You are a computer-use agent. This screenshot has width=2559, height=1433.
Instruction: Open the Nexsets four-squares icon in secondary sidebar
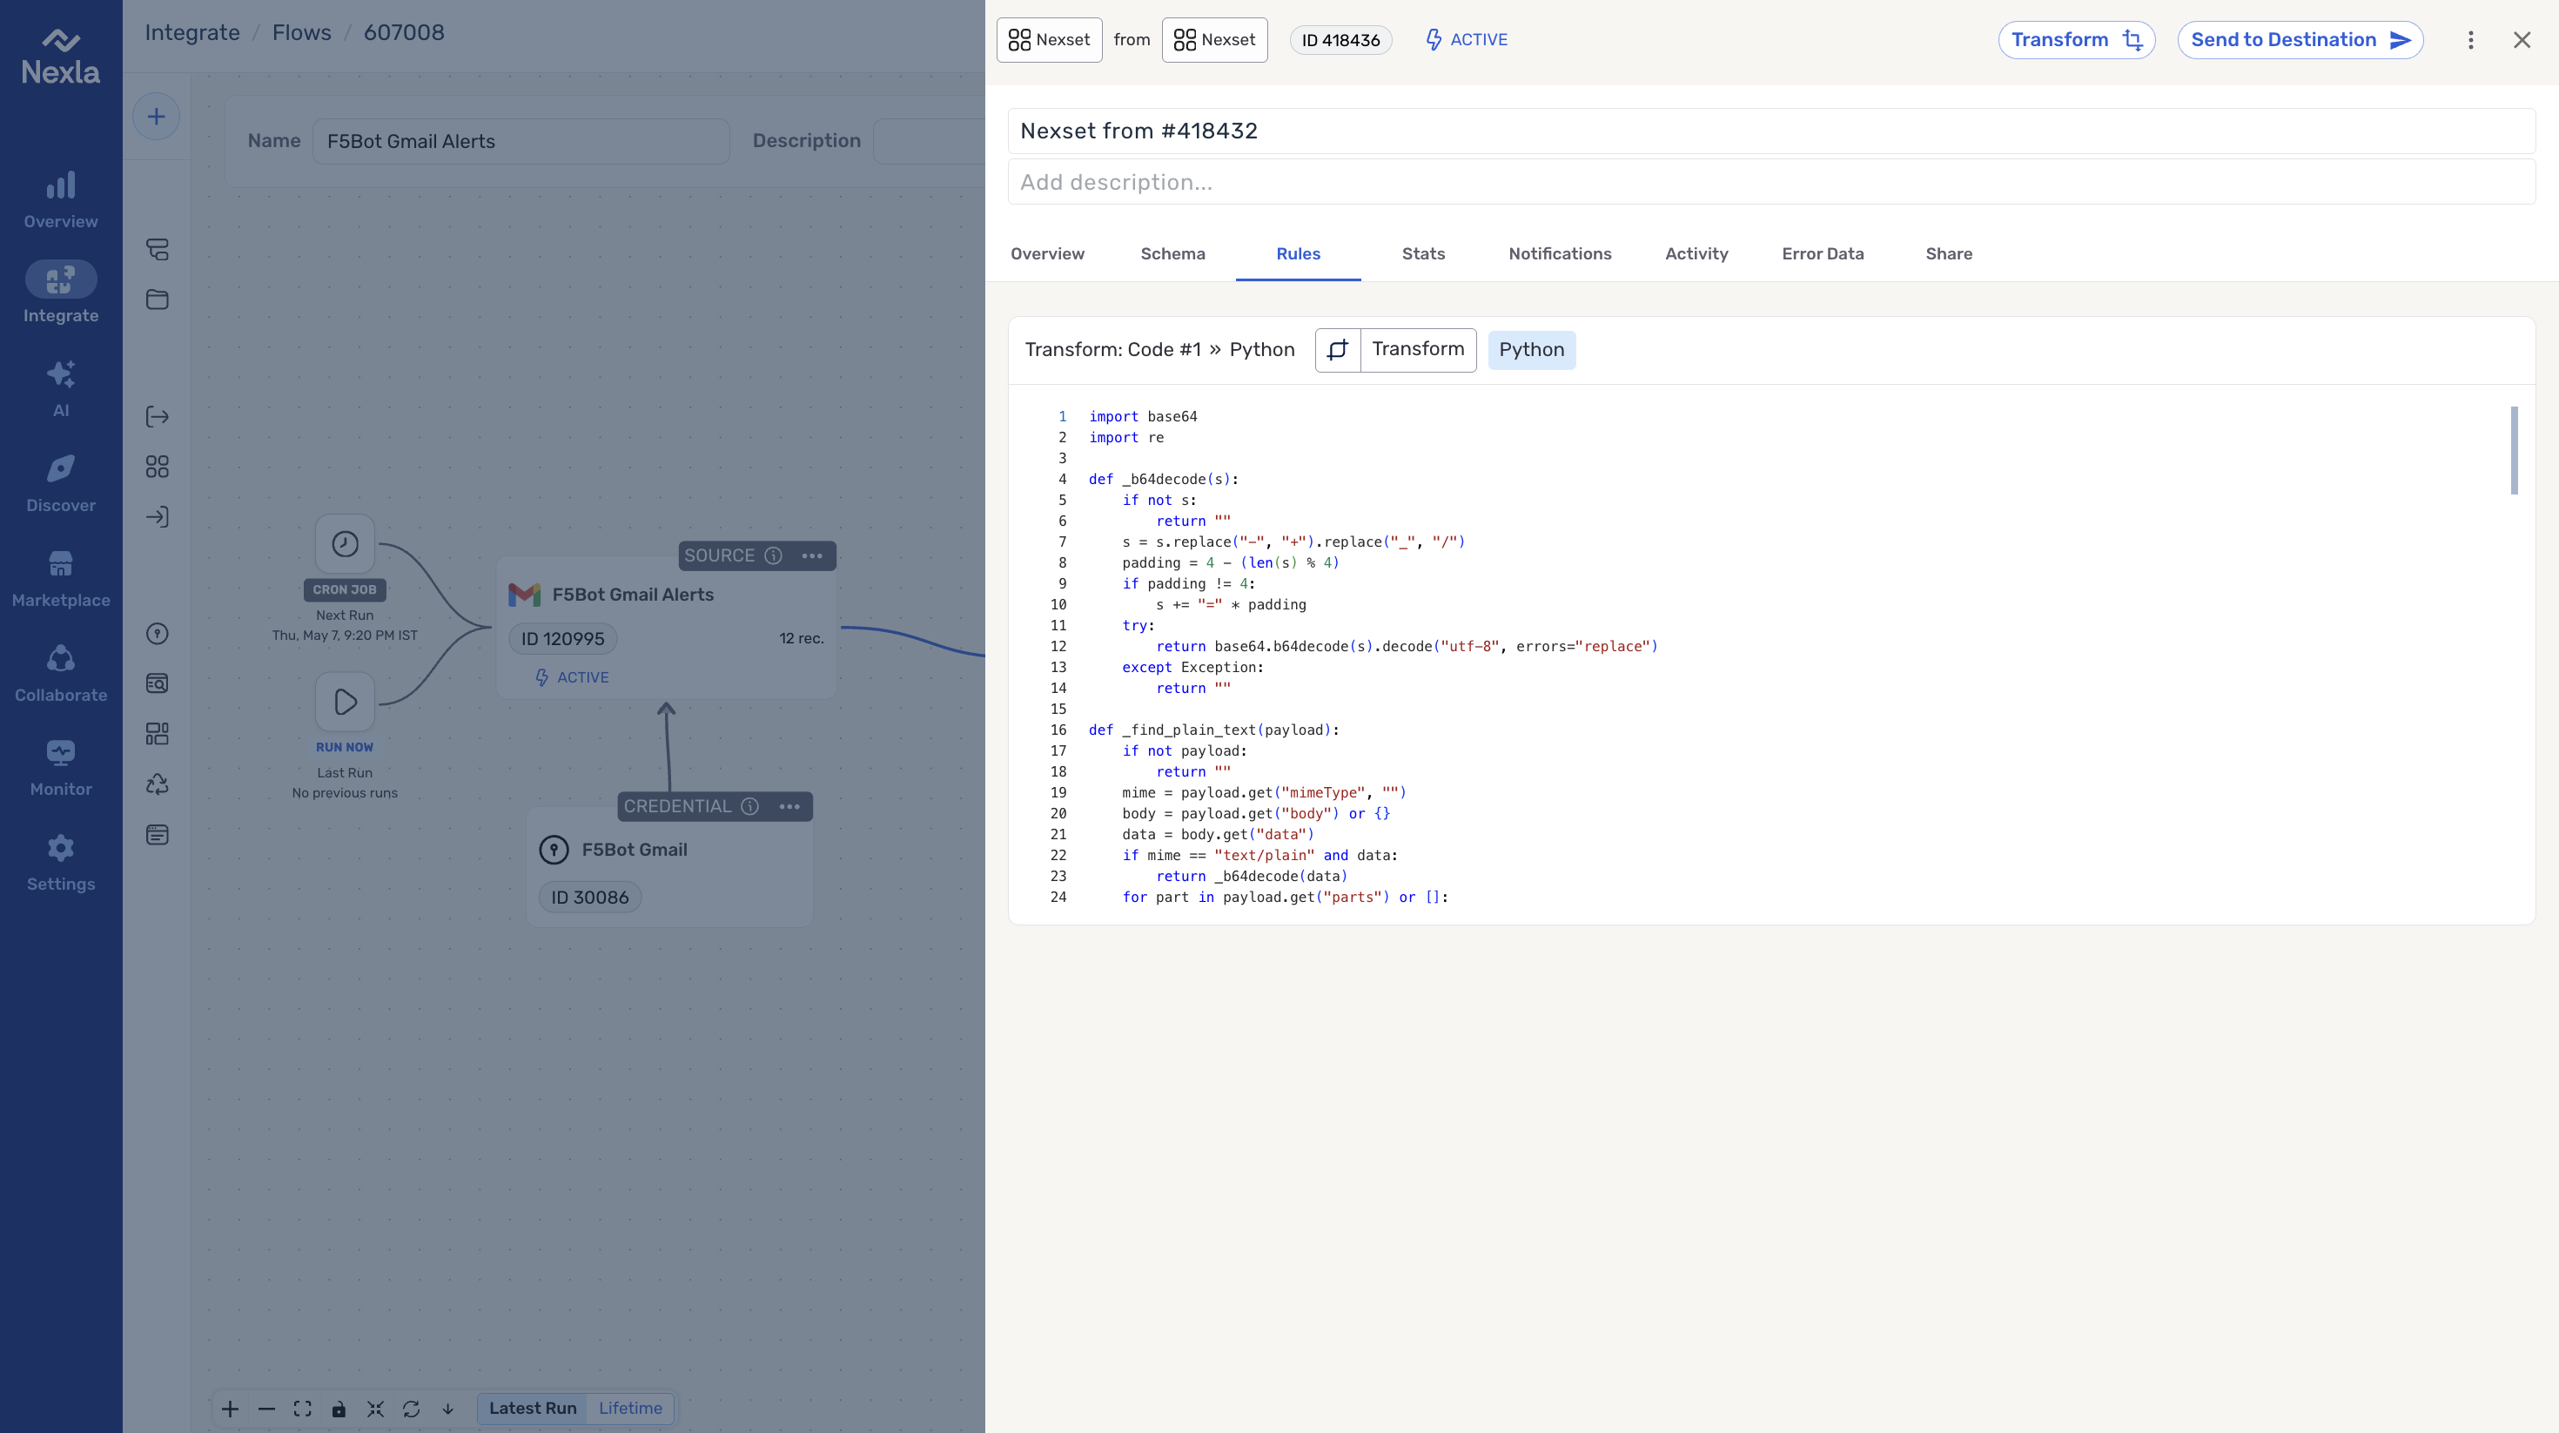[x=157, y=466]
